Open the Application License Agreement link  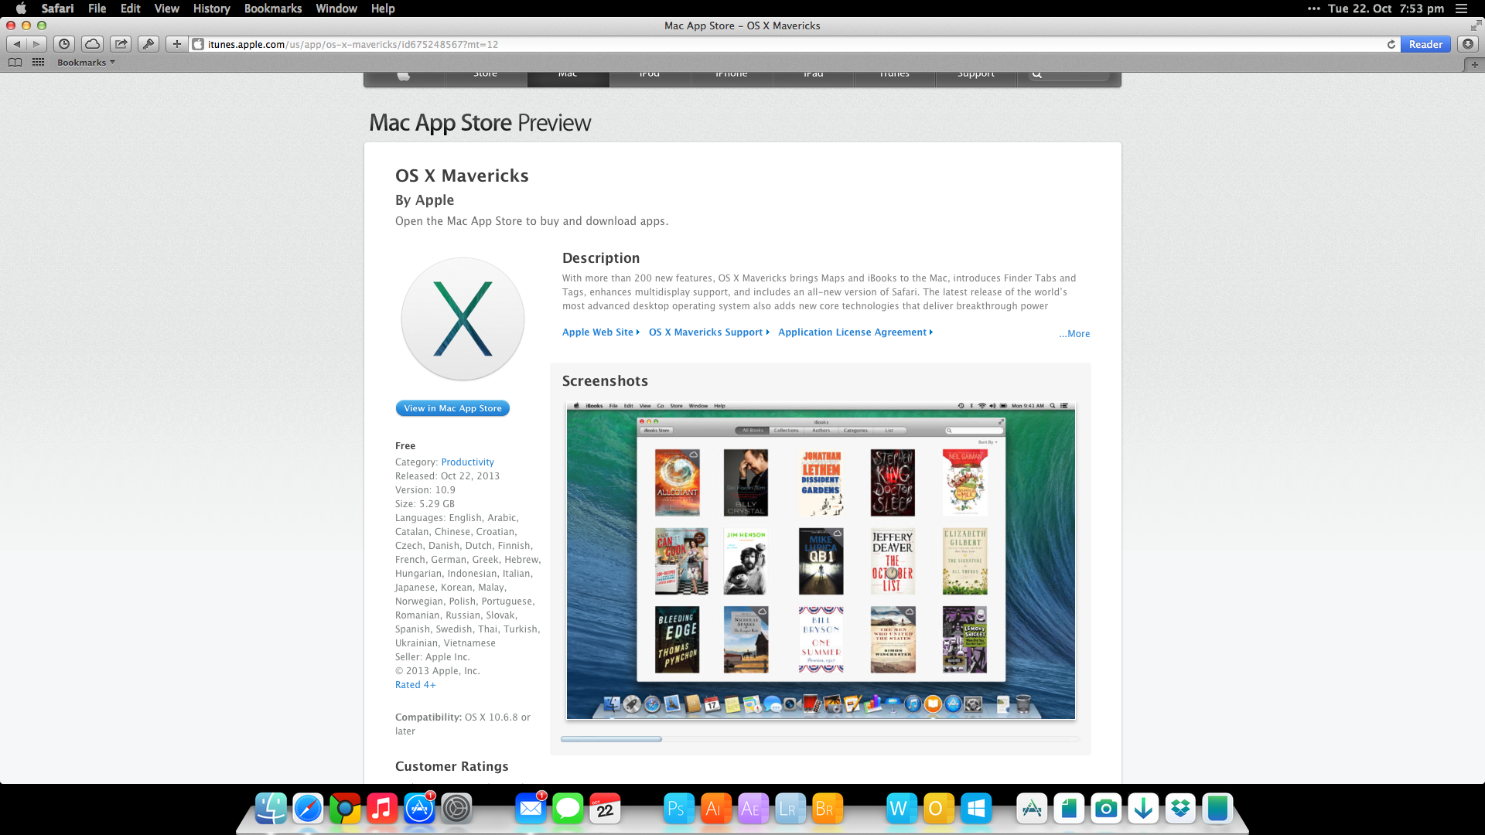click(x=855, y=332)
